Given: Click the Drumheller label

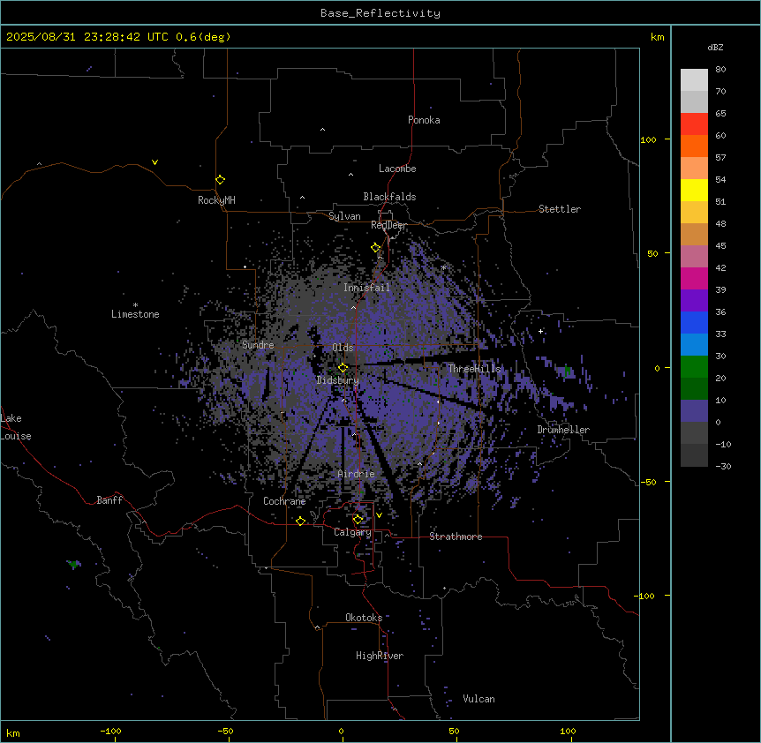Looking at the screenshot, I should click(x=563, y=430).
